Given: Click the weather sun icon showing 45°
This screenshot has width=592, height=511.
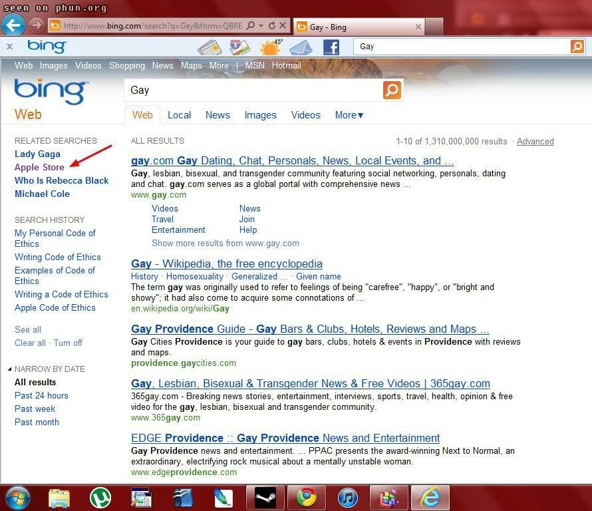Looking at the screenshot, I should (270, 47).
